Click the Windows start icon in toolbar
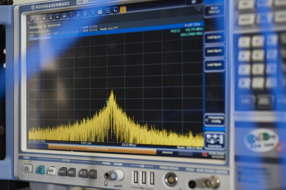Screen dimensions: 286x190 pyautogui.click(x=31, y=19)
